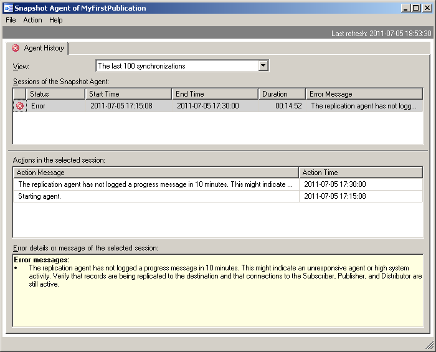Click 'Actions in the selected session:' label

click(x=59, y=160)
